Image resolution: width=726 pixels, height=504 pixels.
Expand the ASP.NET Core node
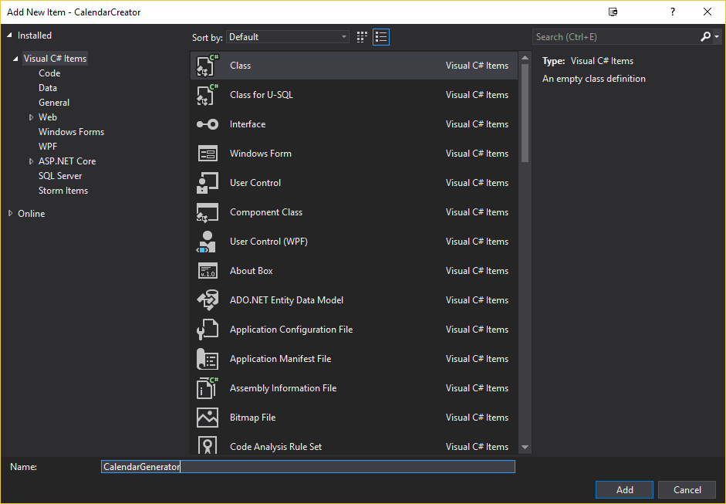32,161
